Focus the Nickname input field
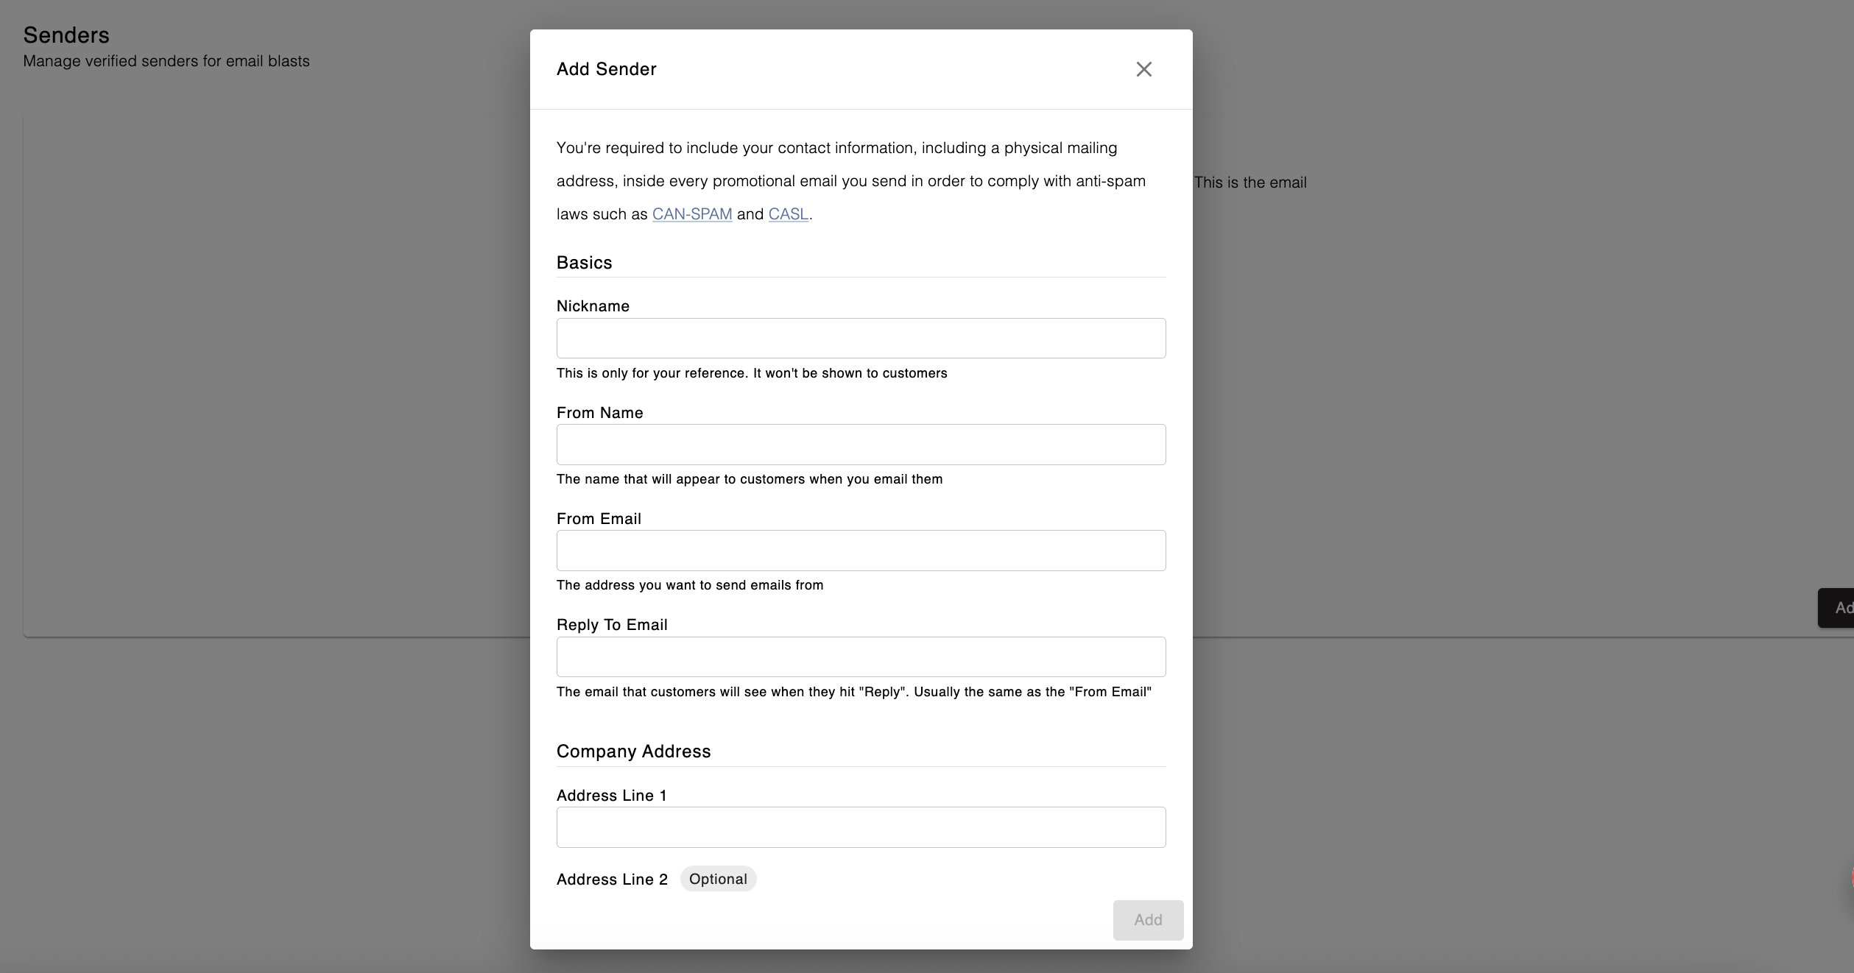The image size is (1854, 973). (x=861, y=339)
